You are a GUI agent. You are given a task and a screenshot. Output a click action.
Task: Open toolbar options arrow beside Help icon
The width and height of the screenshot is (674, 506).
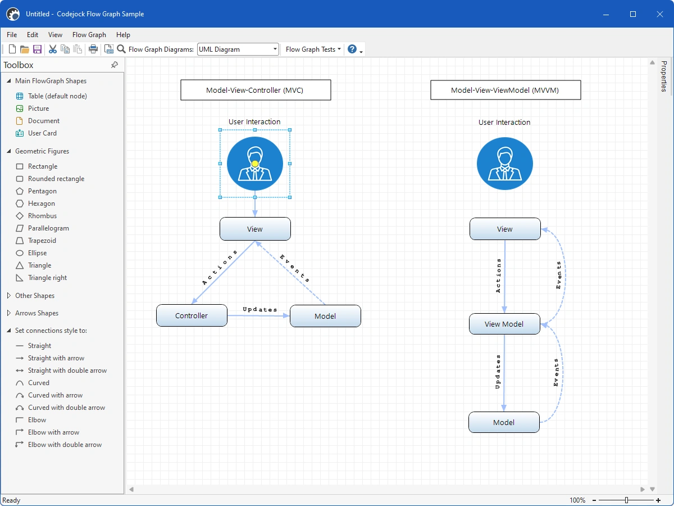pyautogui.click(x=361, y=51)
